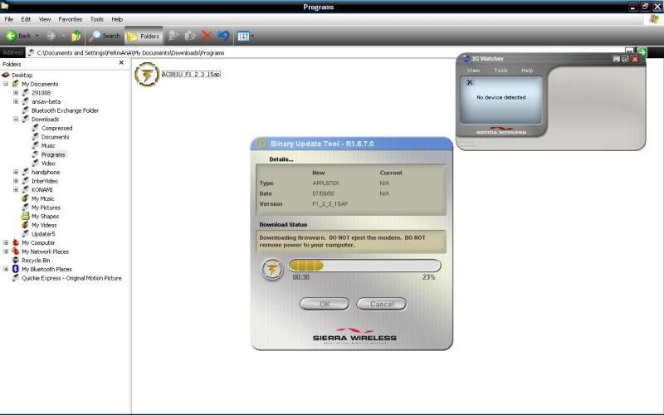Click Cancel in Binary Update Tool
Image resolution: width=664 pixels, height=415 pixels.
(382, 304)
